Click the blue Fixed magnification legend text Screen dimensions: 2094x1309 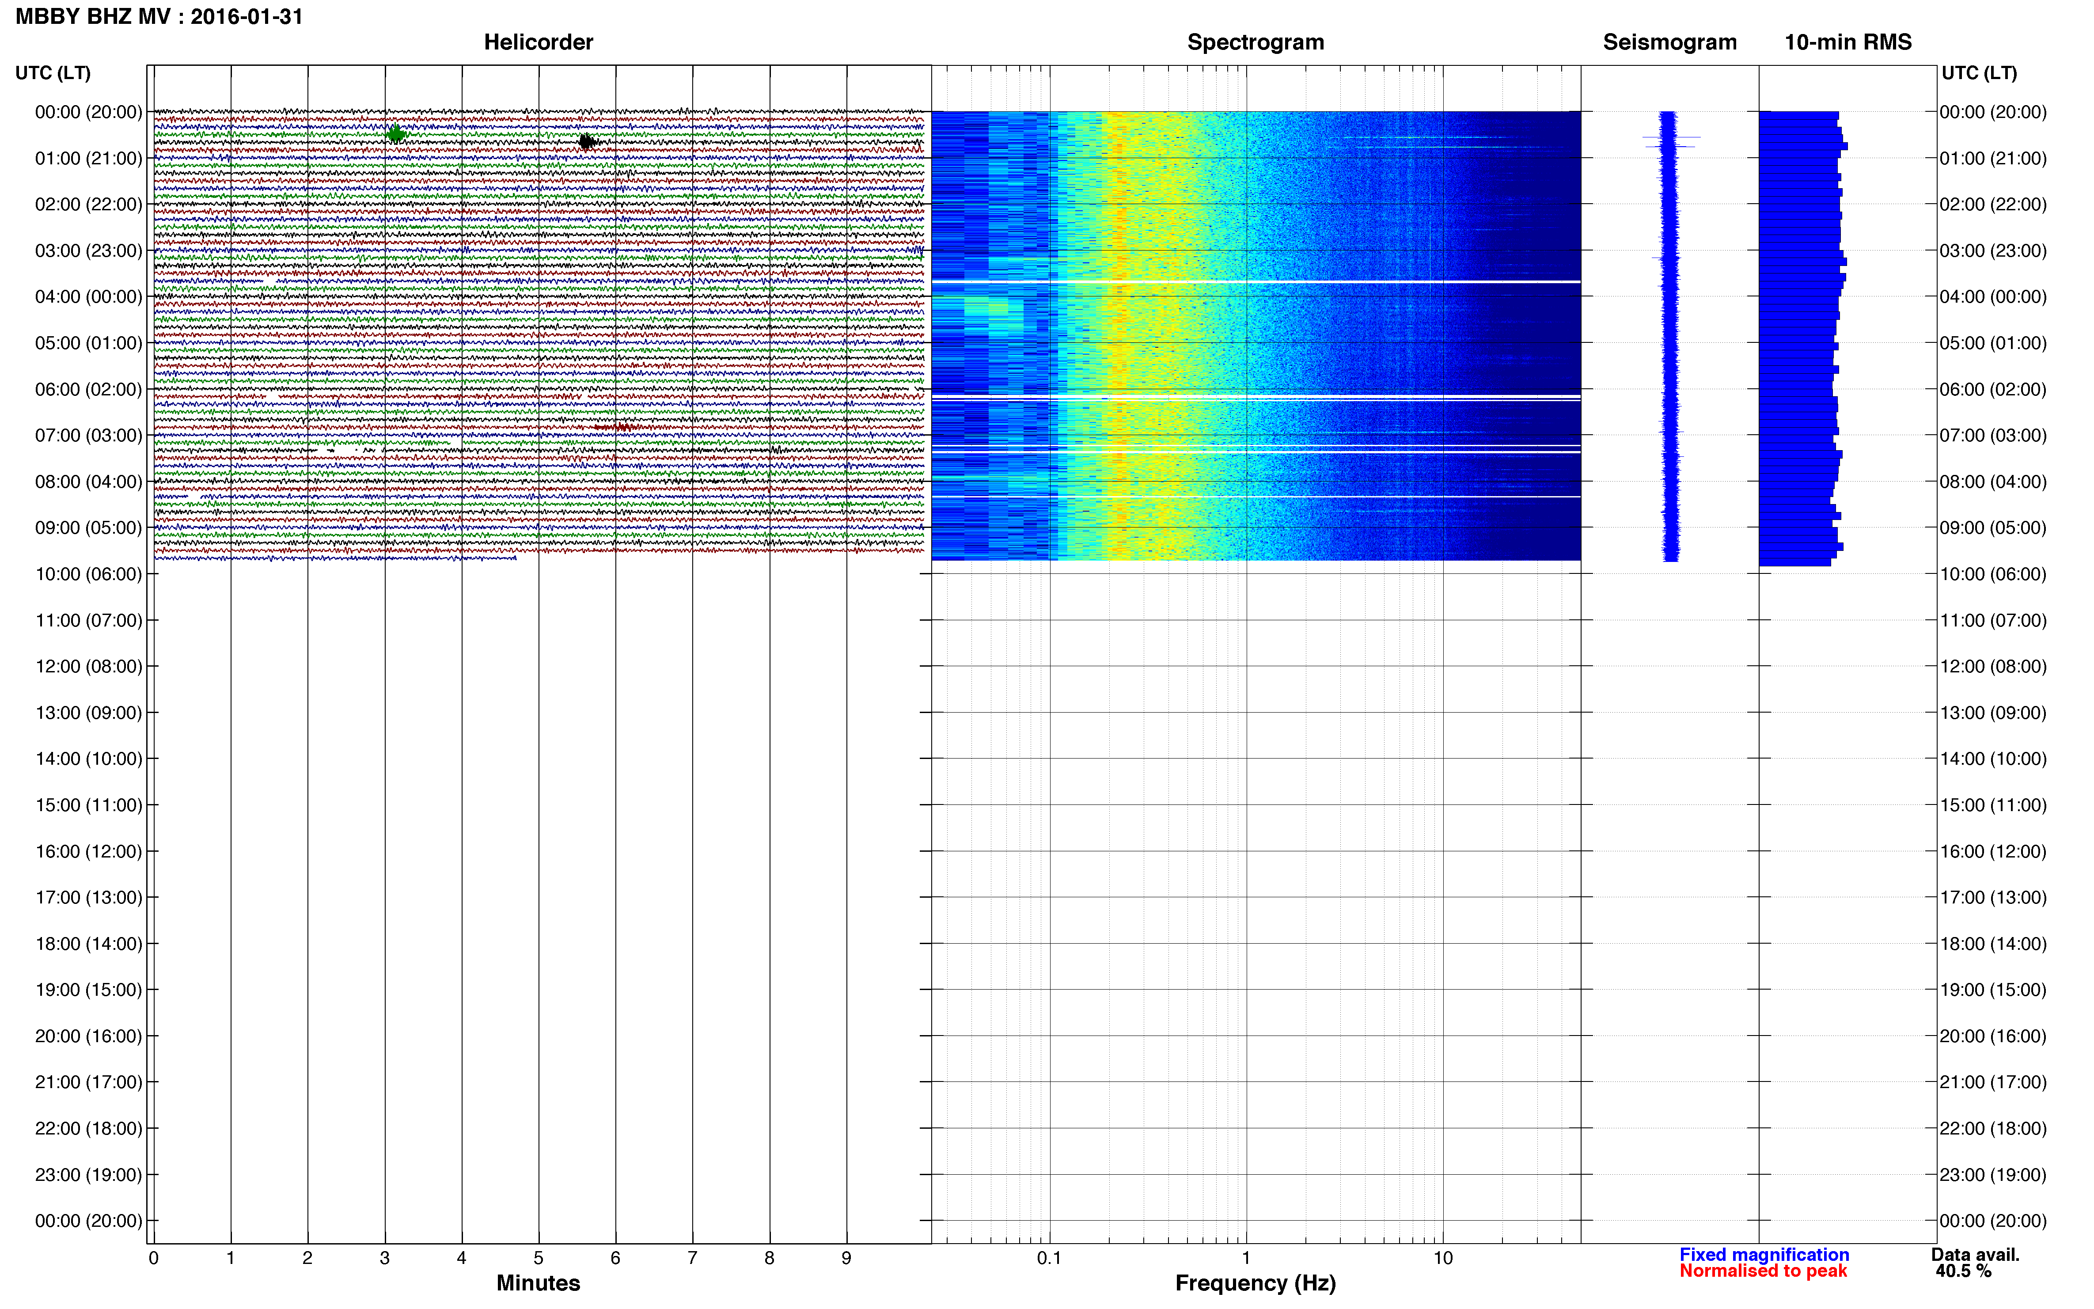coord(1764,1255)
